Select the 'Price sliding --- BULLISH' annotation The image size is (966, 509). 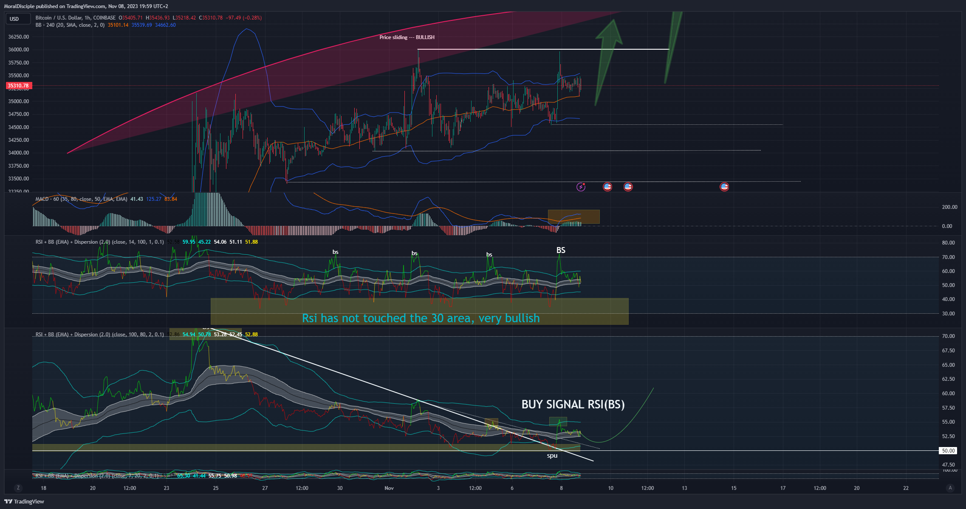[407, 37]
